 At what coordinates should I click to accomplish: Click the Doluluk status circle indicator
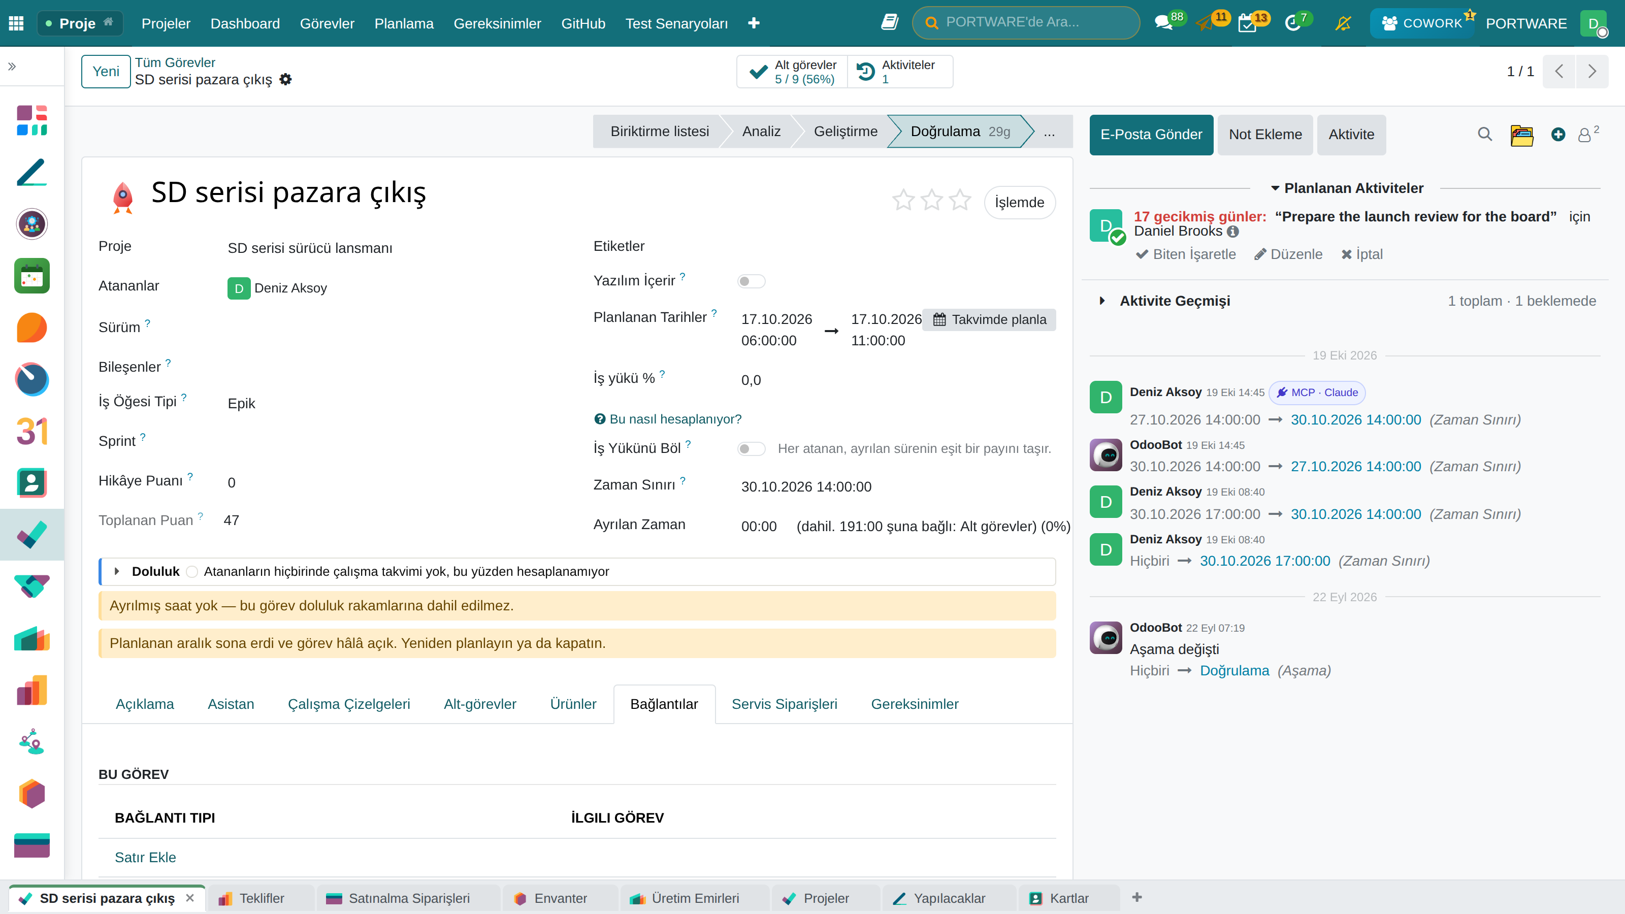tap(192, 571)
